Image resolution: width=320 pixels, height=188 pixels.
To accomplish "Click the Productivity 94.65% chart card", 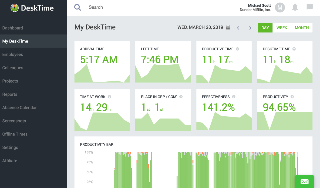I will click(285, 110).
